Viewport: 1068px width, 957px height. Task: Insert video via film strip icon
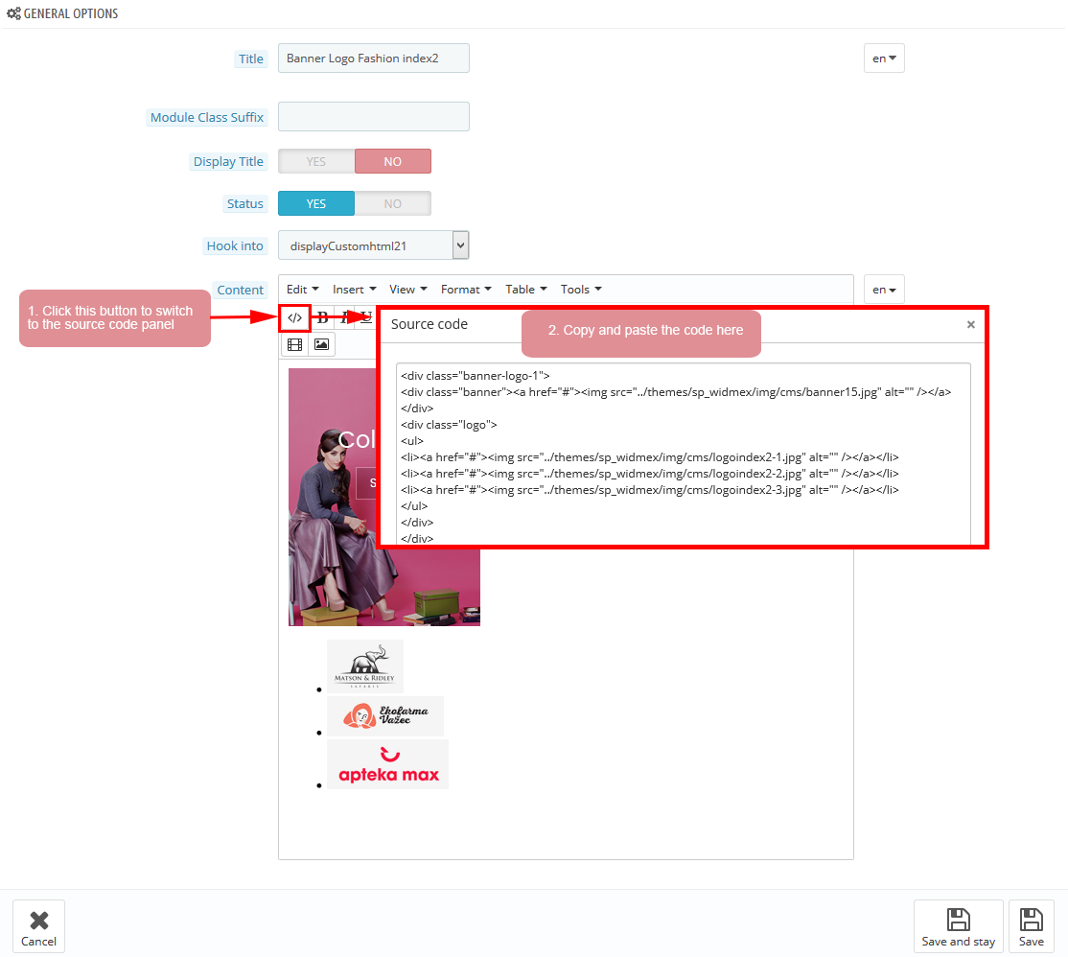[295, 344]
